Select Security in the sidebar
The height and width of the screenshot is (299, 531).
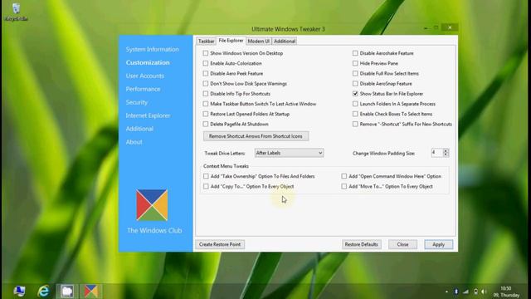136,102
